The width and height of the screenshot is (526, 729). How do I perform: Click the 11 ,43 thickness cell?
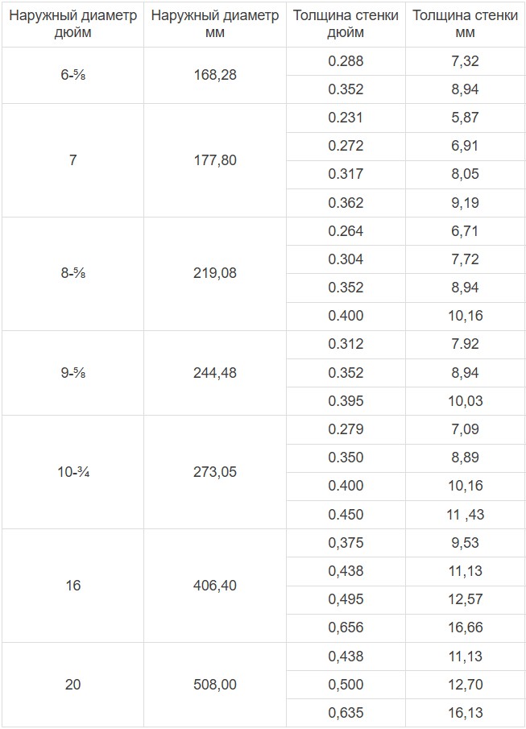point(465,515)
